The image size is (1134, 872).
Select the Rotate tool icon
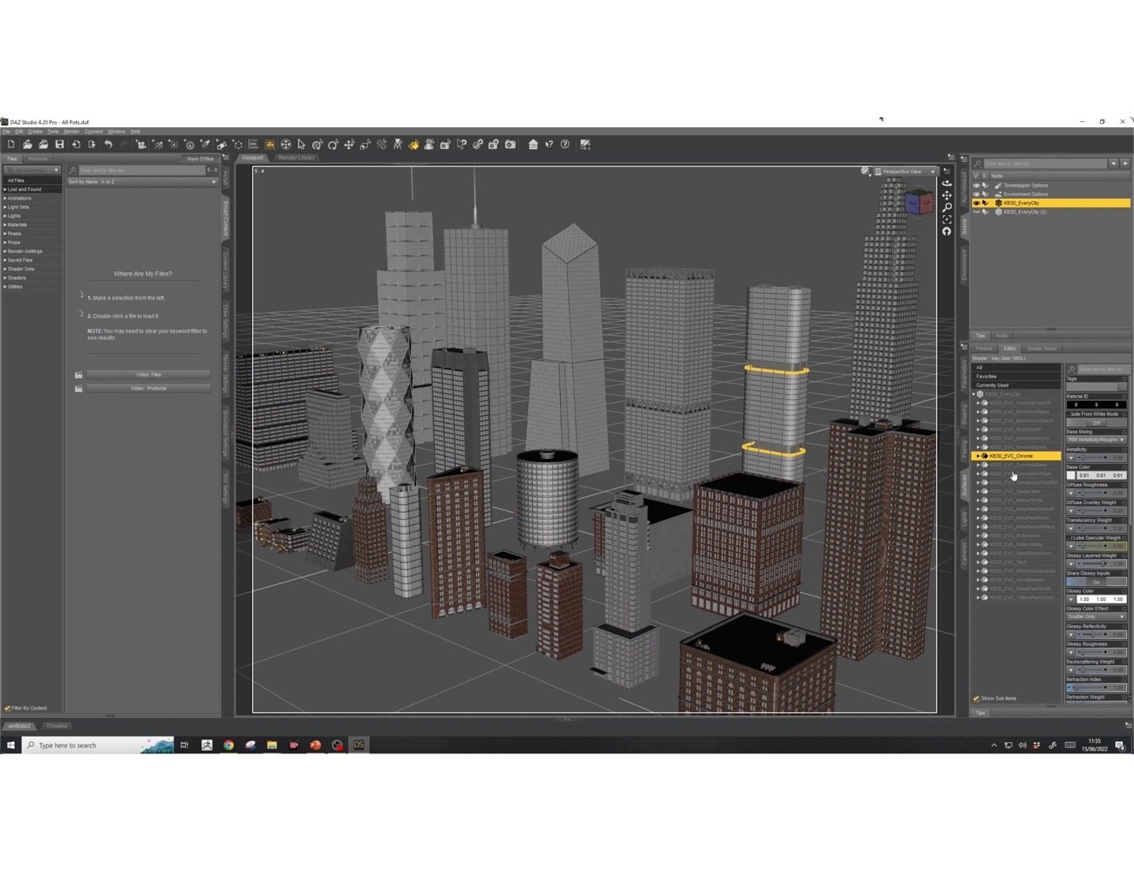333,144
